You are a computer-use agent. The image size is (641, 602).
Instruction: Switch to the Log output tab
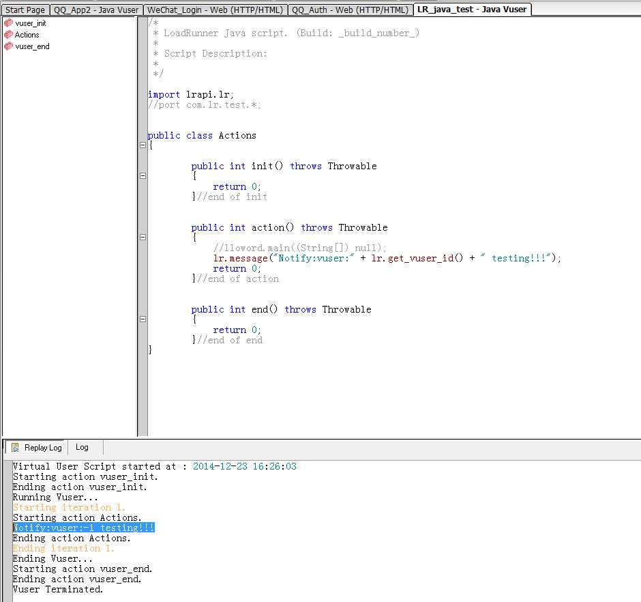tap(82, 447)
